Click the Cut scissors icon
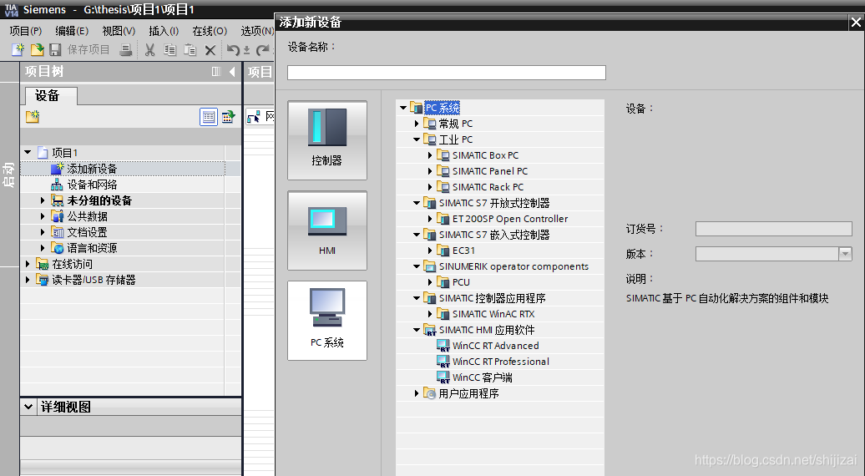The width and height of the screenshot is (865, 476). [149, 50]
